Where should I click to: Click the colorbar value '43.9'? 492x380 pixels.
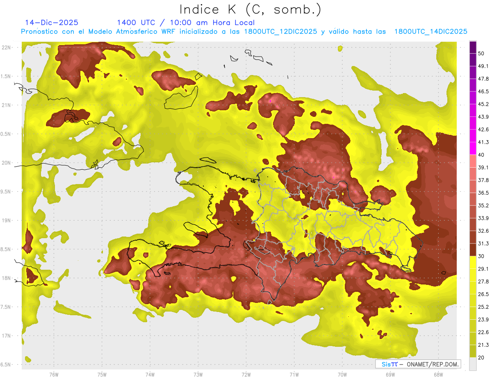coord(483,117)
